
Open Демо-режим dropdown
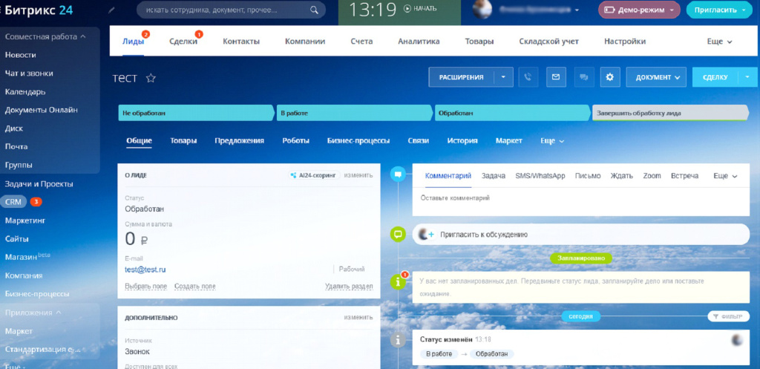[x=639, y=10]
